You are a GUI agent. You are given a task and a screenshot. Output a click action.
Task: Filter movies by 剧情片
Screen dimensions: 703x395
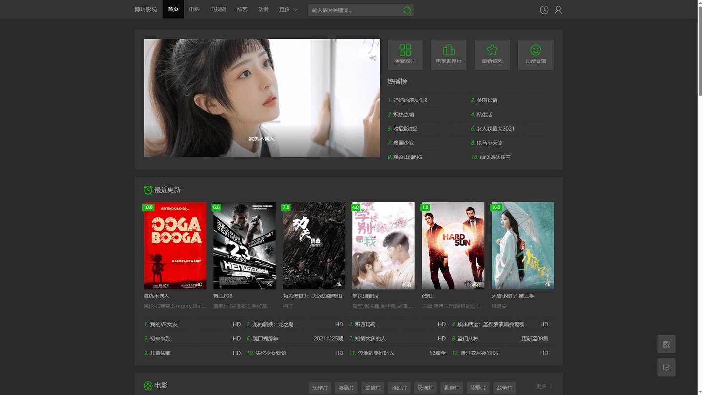452,388
